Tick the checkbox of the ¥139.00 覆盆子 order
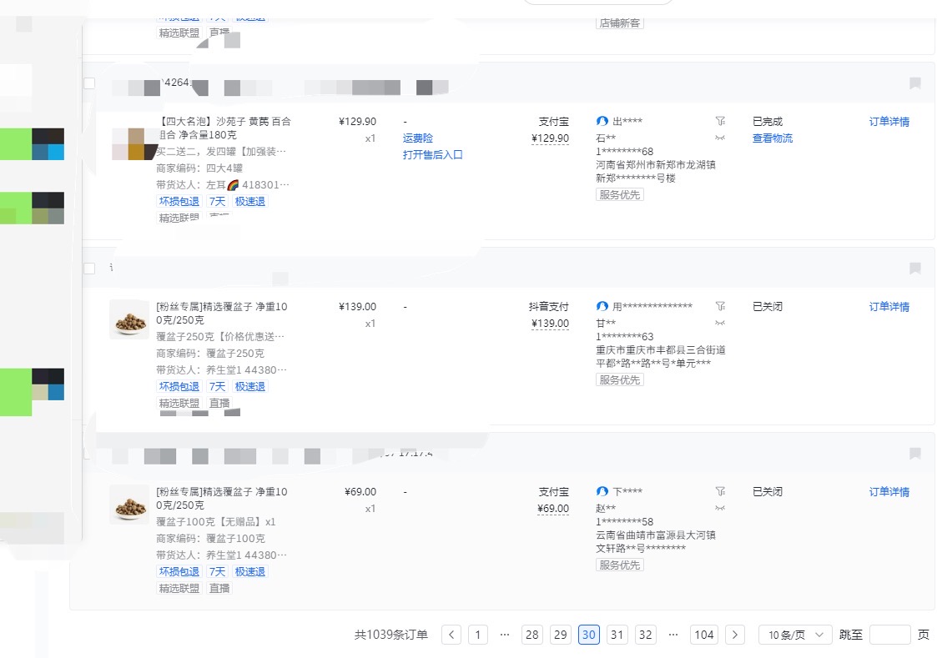937x658 pixels. pos(89,269)
